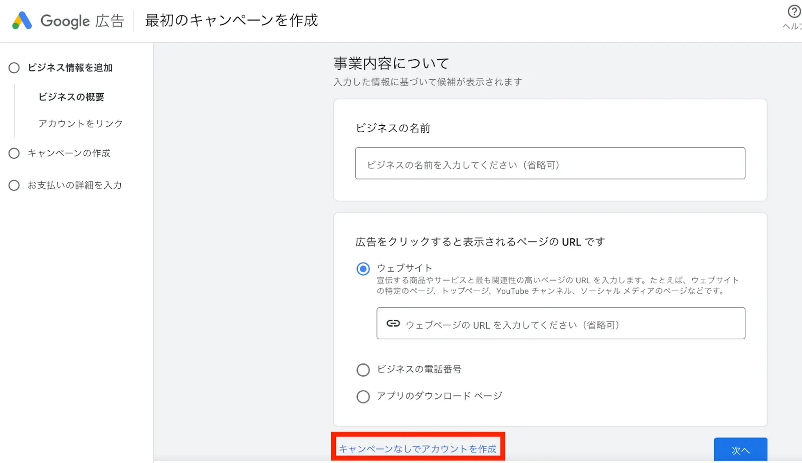This screenshot has height=463, width=802.
Task: Select the ビジネスの電話番号 radio option
Action: coord(363,370)
